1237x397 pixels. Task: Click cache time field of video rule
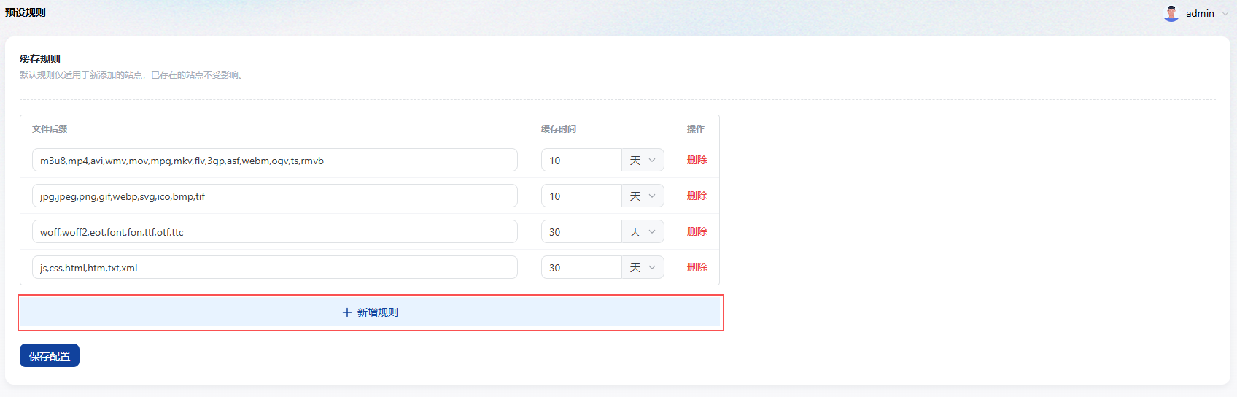[581, 161]
